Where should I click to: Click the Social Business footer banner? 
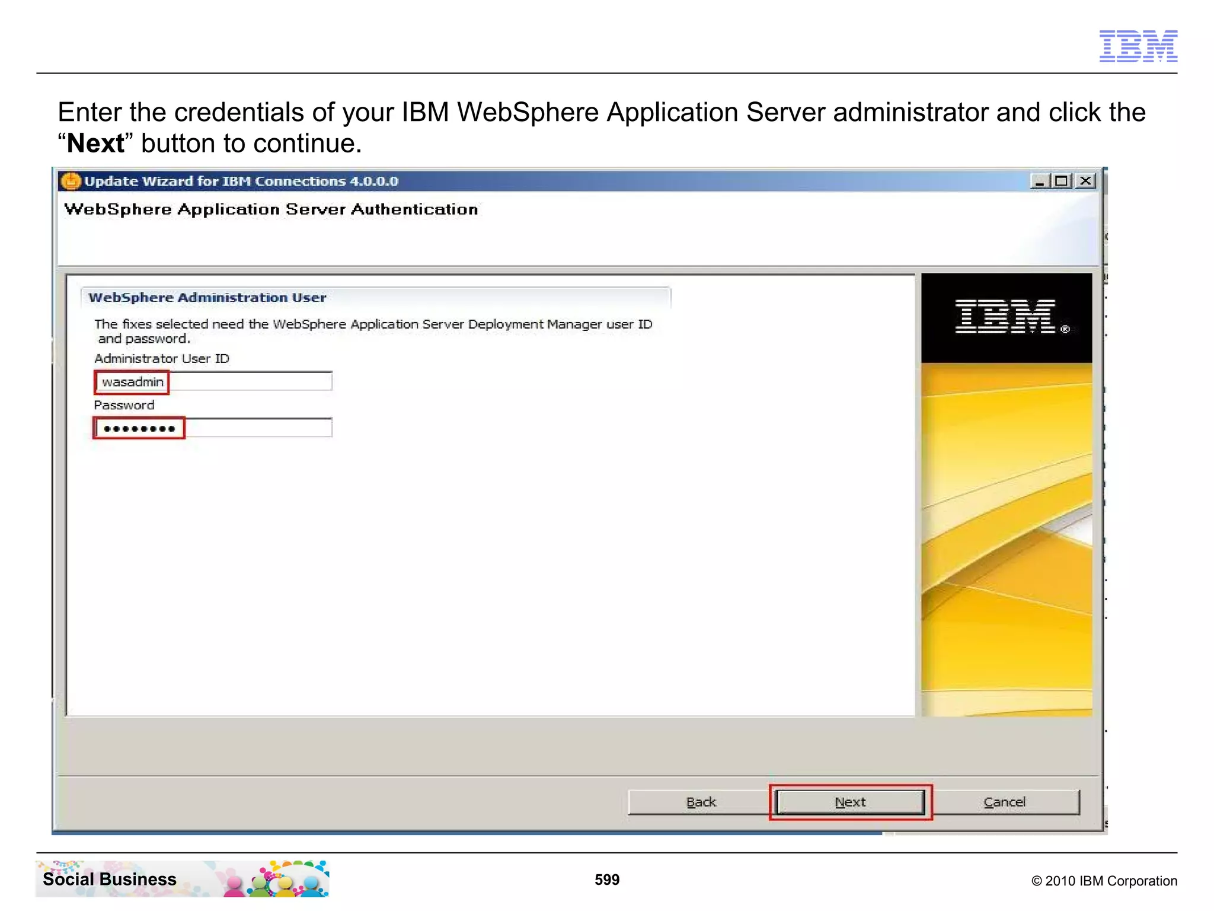(183, 878)
